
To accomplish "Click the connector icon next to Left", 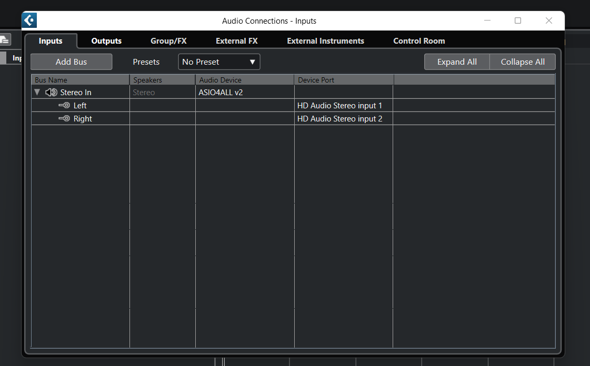I will click(x=64, y=105).
